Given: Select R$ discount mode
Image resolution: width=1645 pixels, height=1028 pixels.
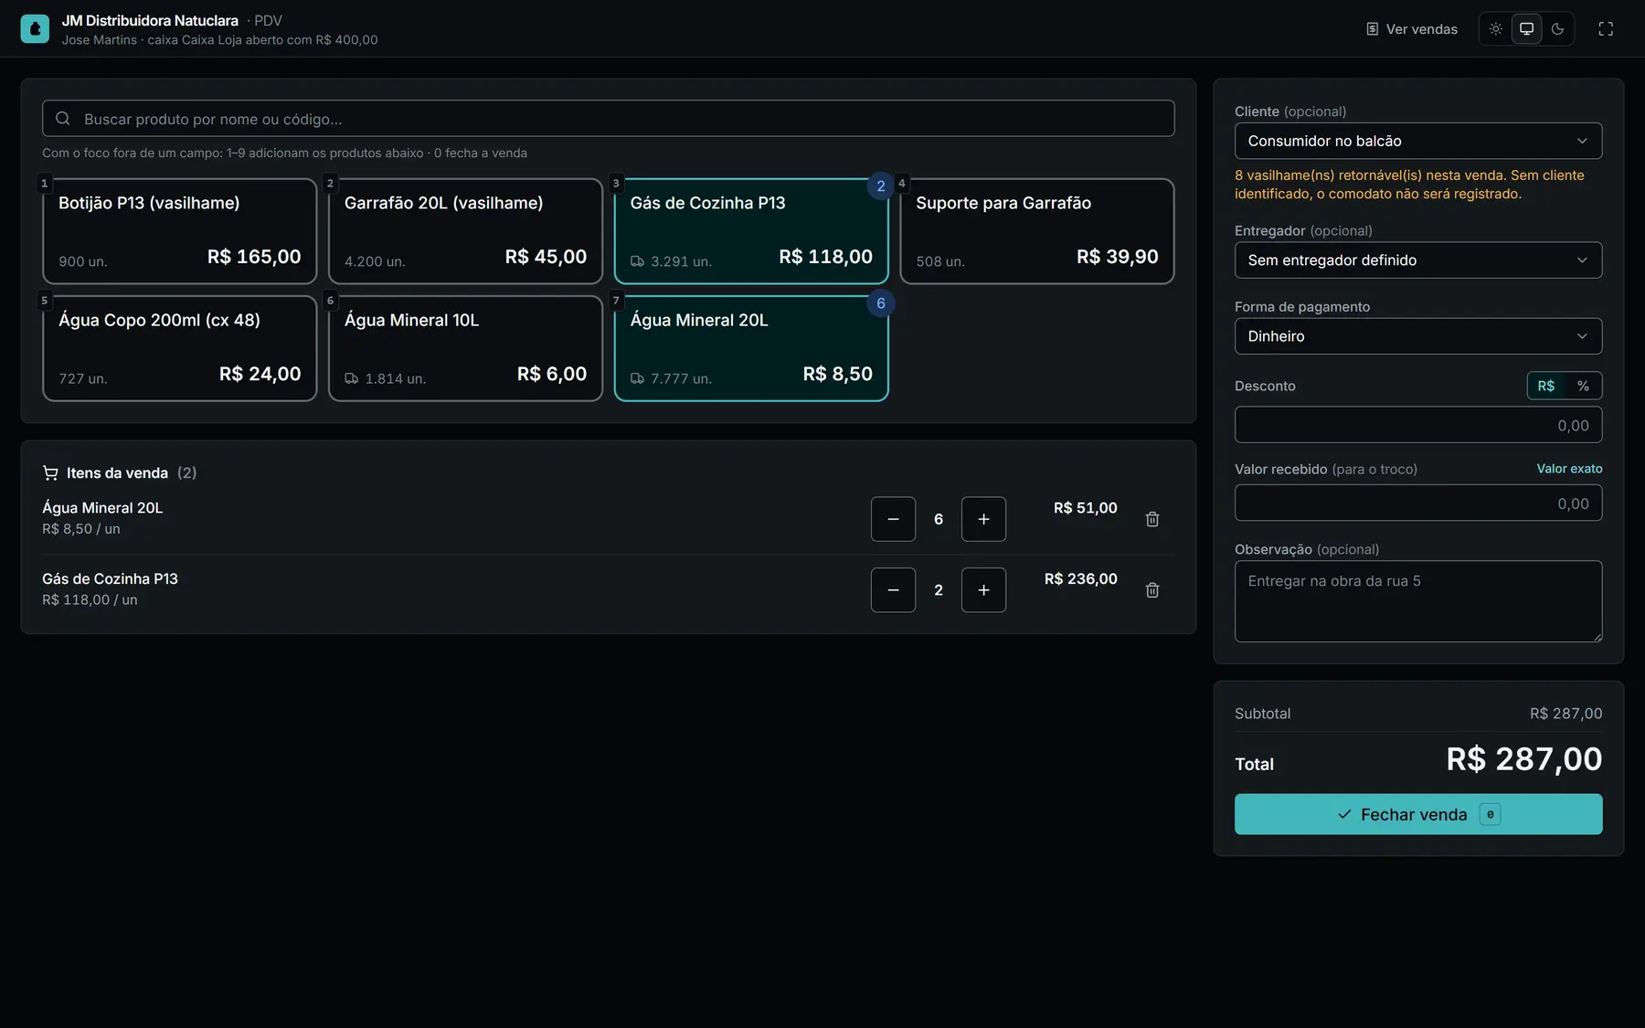Looking at the screenshot, I should click(x=1546, y=386).
